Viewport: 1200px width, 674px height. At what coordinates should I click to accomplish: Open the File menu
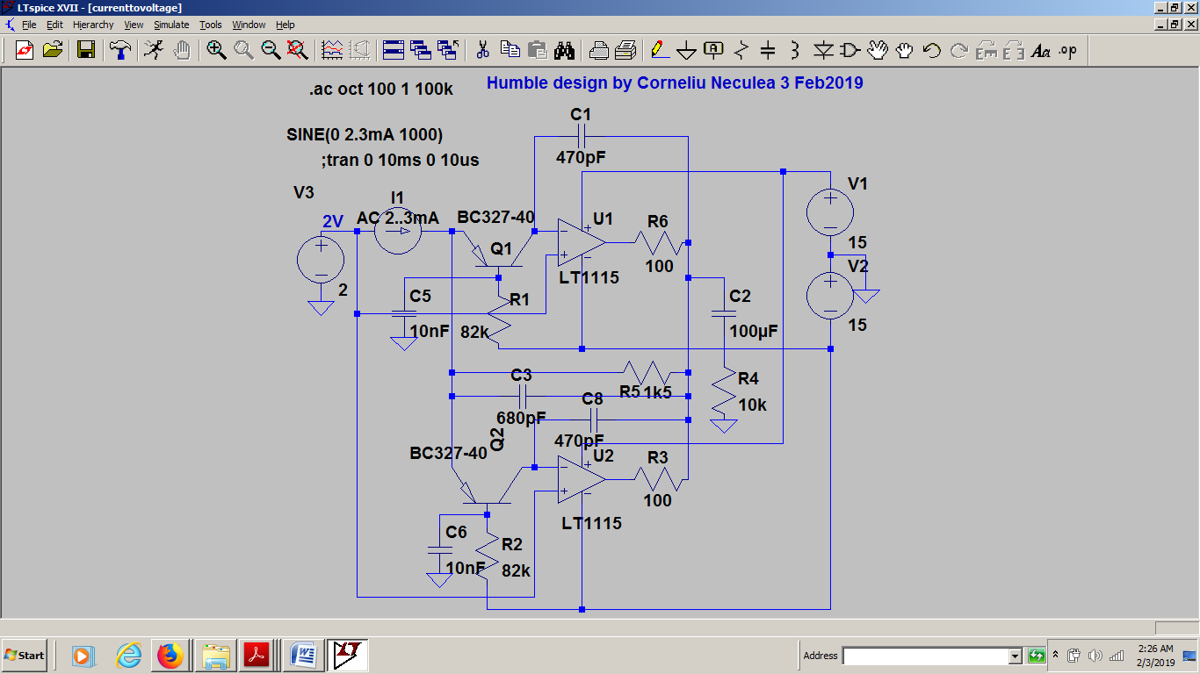29,25
